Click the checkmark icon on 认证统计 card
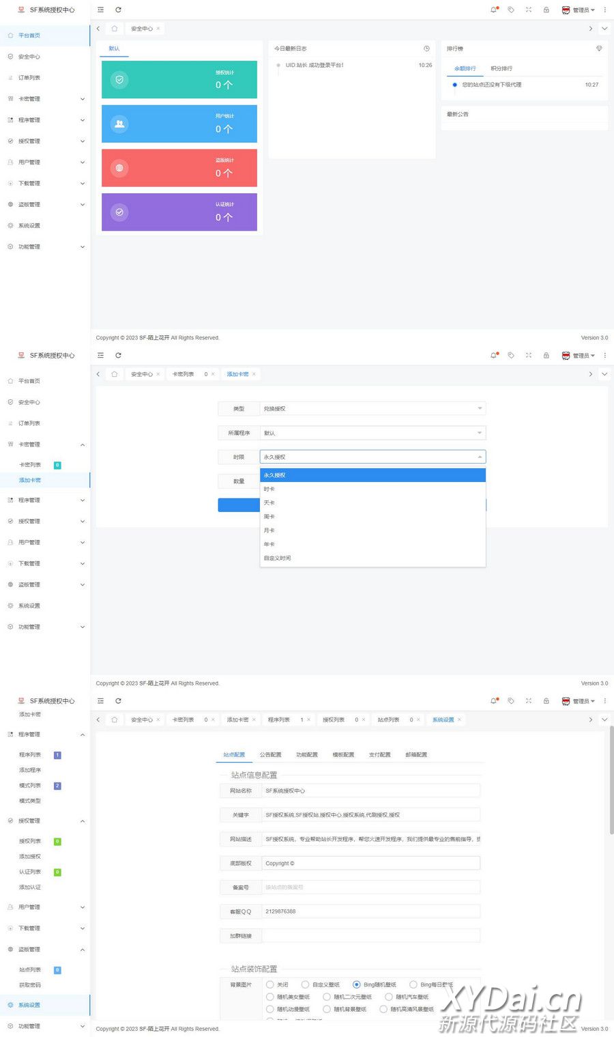The width and height of the screenshot is (614, 1037). (119, 212)
